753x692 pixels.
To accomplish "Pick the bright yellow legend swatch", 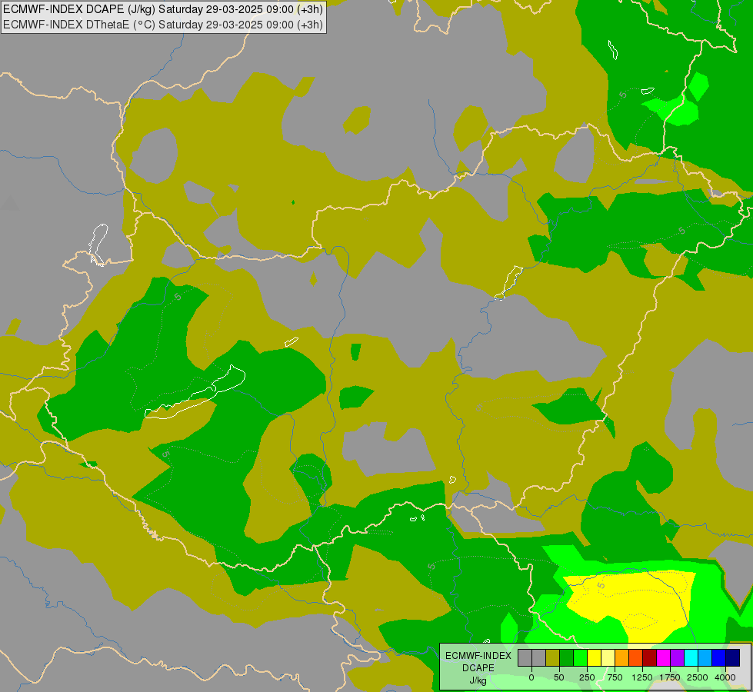I will (x=594, y=657).
